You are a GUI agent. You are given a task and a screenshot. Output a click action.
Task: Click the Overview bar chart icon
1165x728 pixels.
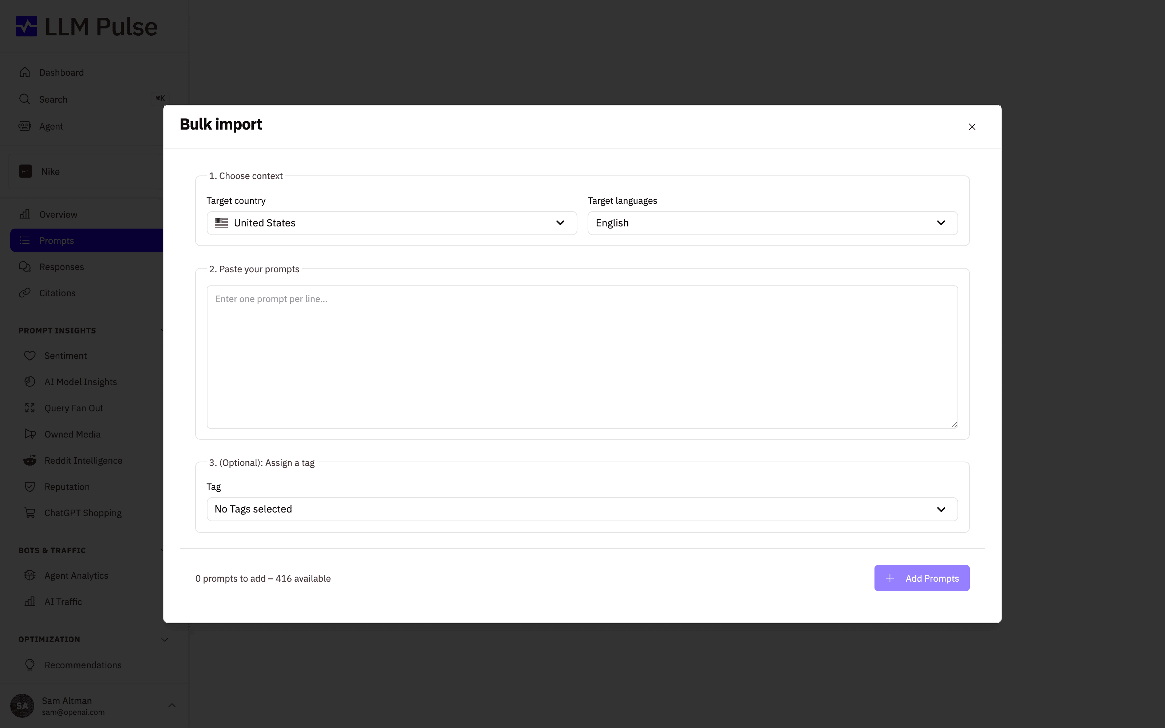point(24,214)
